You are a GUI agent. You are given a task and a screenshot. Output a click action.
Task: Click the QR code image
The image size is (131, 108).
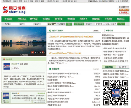pos(116,93)
